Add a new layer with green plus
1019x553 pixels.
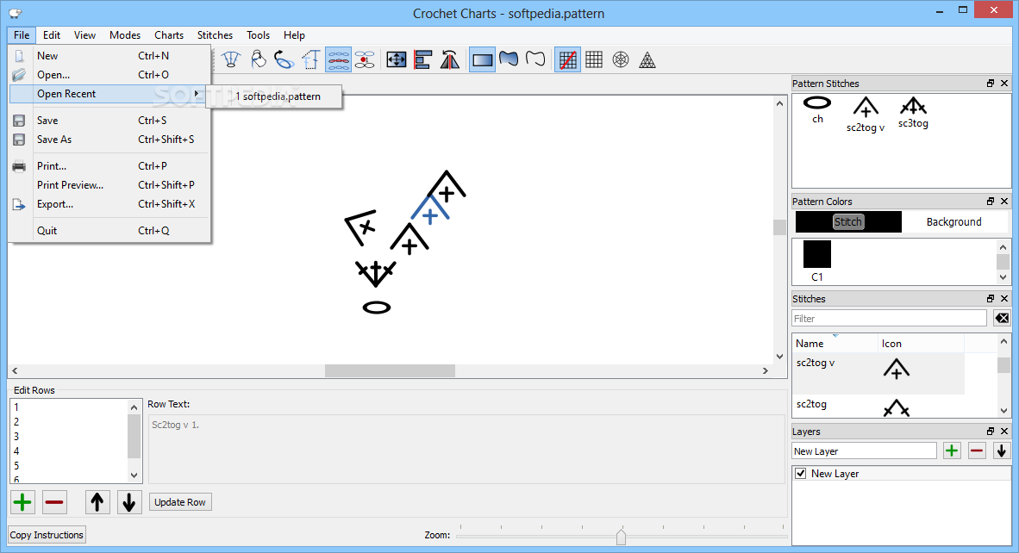pos(952,450)
